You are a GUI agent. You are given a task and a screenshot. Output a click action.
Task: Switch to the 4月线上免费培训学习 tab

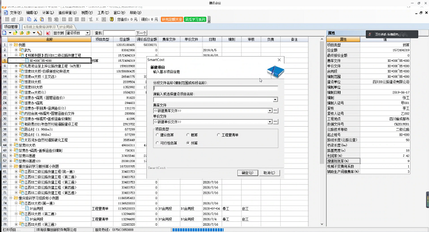point(39,26)
